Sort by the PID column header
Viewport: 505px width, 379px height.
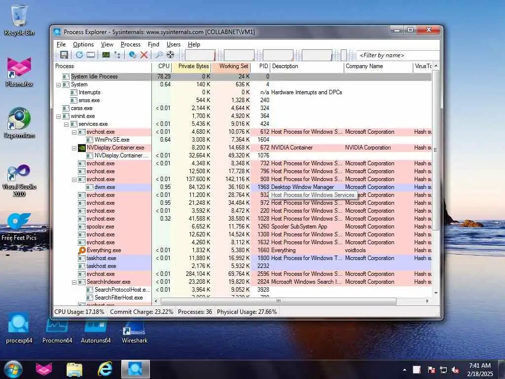click(260, 67)
